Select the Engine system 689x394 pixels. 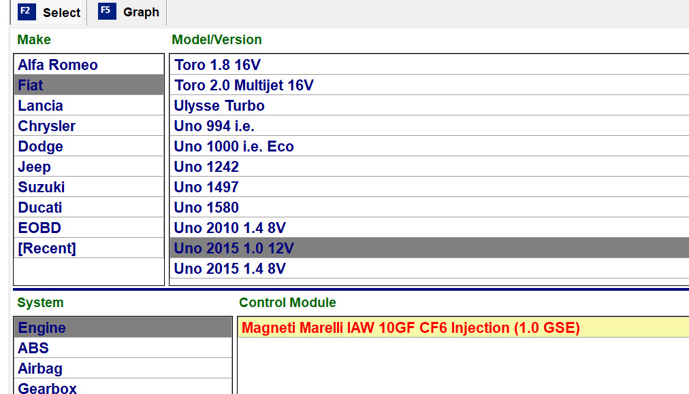coord(123,327)
